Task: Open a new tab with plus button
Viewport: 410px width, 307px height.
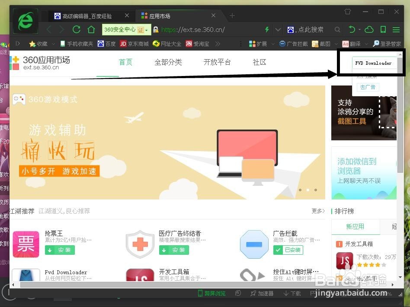Action: pos(232,16)
